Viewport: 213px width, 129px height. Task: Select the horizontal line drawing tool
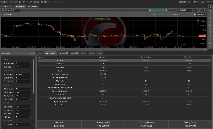[x=210, y=22]
